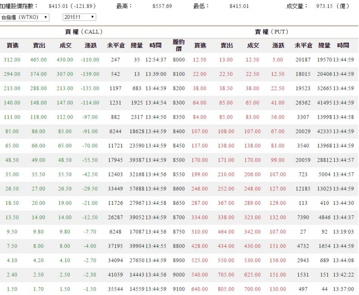Click put open interest 7390
This screenshot has height=295, width=359.
pyautogui.click(x=303, y=217)
